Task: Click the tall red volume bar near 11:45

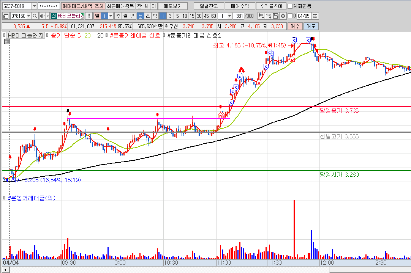Action: (x=294, y=229)
